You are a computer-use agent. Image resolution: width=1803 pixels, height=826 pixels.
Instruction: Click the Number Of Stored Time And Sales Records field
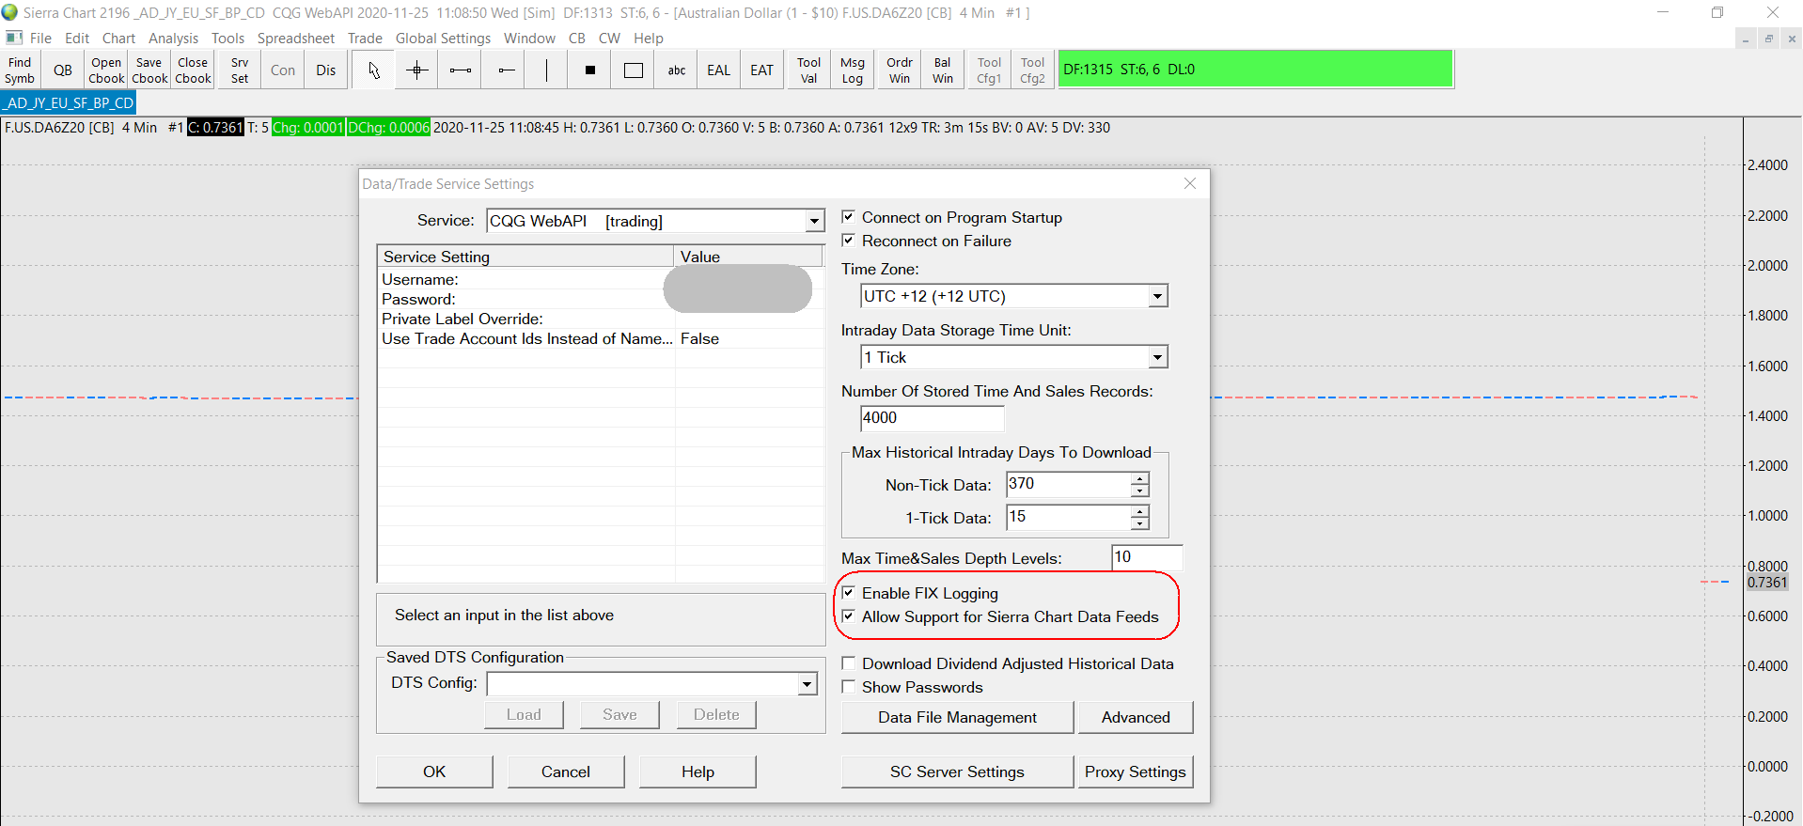[933, 418]
